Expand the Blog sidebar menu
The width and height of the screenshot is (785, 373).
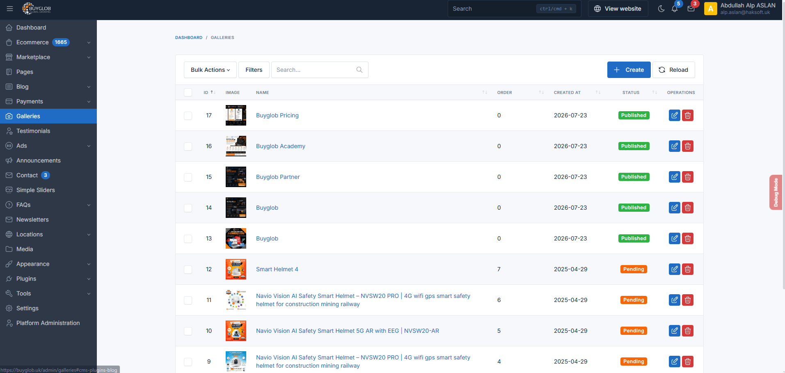(x=48, y=87)
